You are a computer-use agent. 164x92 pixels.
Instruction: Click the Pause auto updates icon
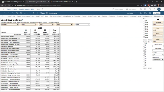tap(21, 13)
